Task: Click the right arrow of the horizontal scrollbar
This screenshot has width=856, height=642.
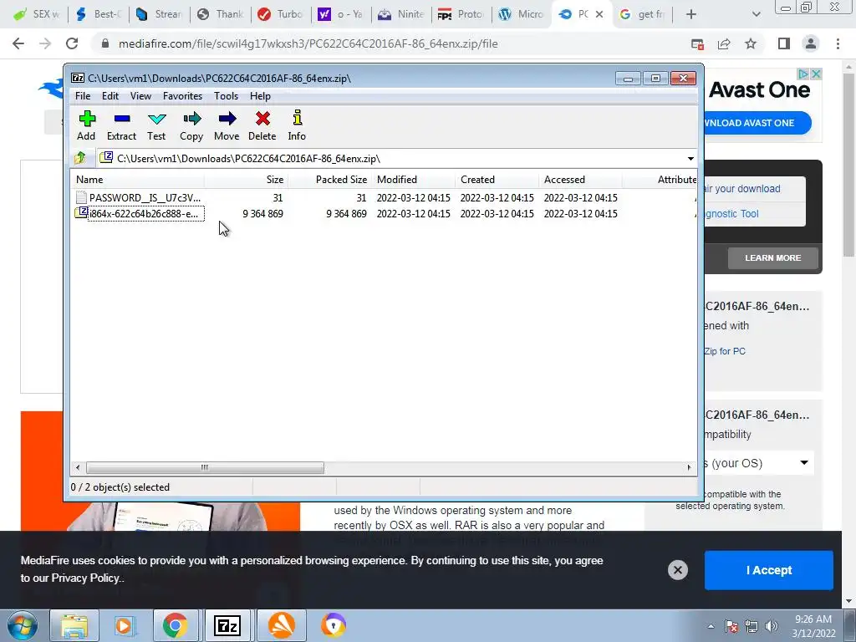Action: pos(689,468)
